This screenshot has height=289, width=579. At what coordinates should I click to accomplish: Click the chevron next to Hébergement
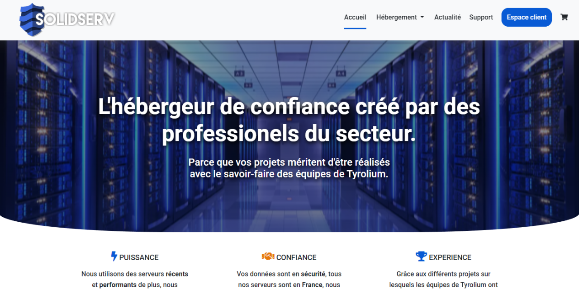422,17
